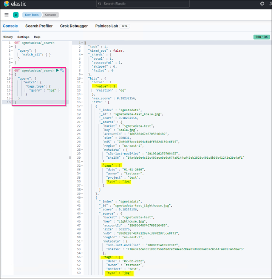Image resolution: width=272 pixels, height=279 pixels.
Task: Switch to the Search Profiler tab
Action: (x=39, y=26)
